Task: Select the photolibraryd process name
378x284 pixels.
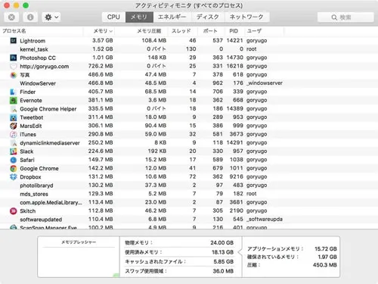Action: click(36, 186)
